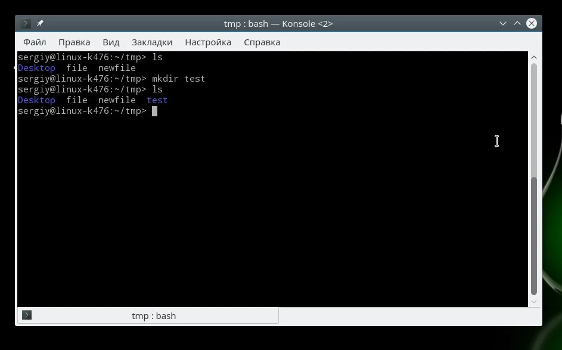Click the blue 'test' directory name

click(x=157, y=100)
